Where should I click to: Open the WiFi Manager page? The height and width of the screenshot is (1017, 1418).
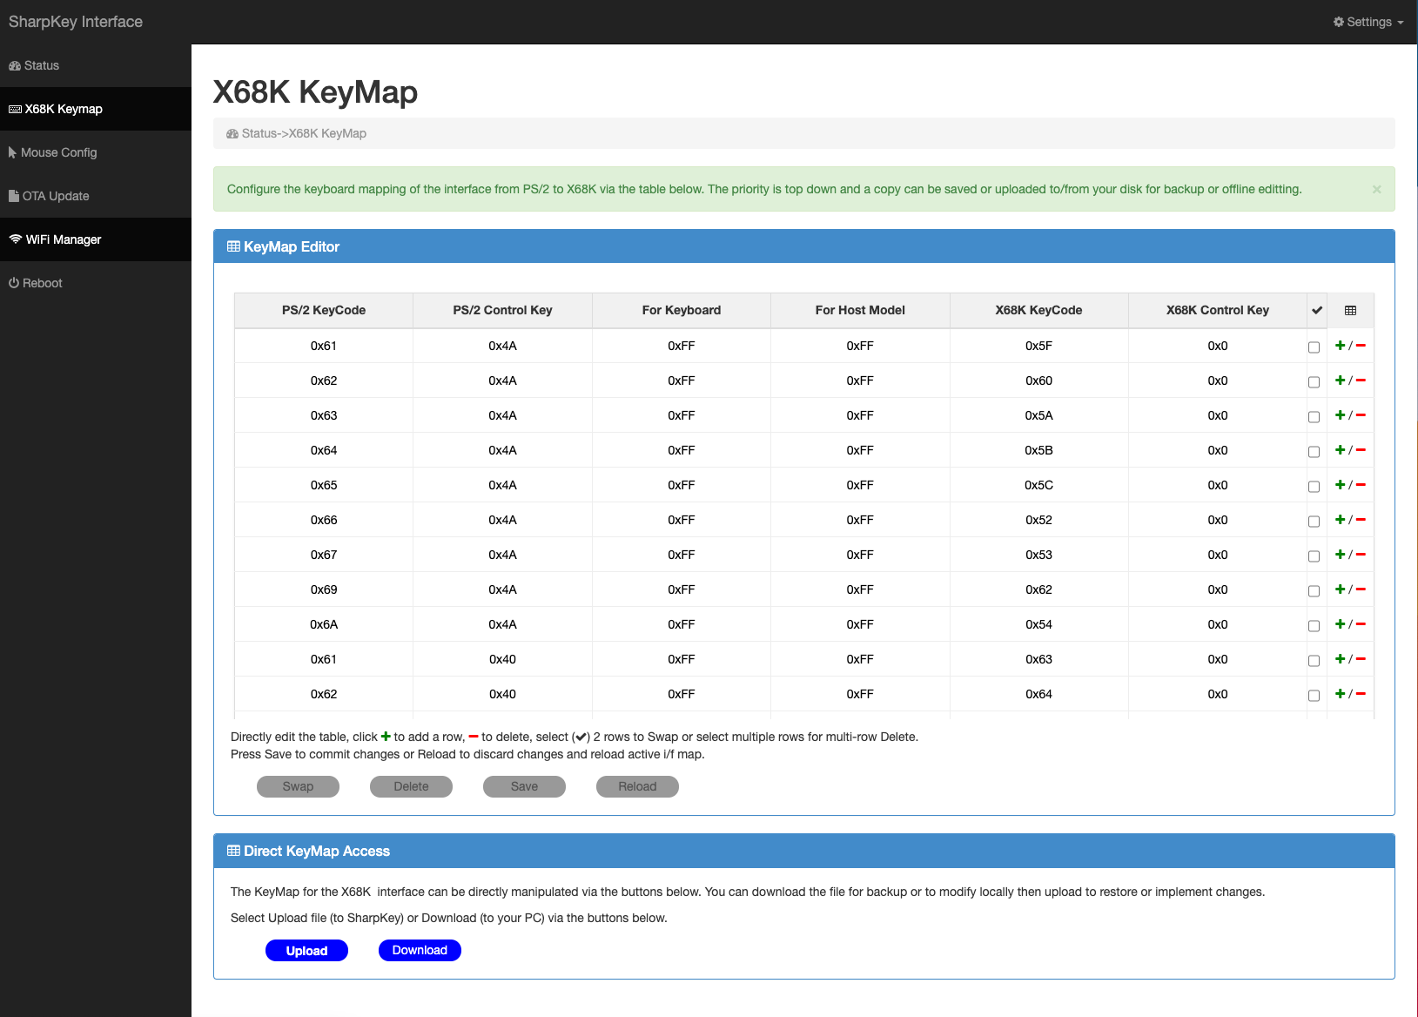96,239
